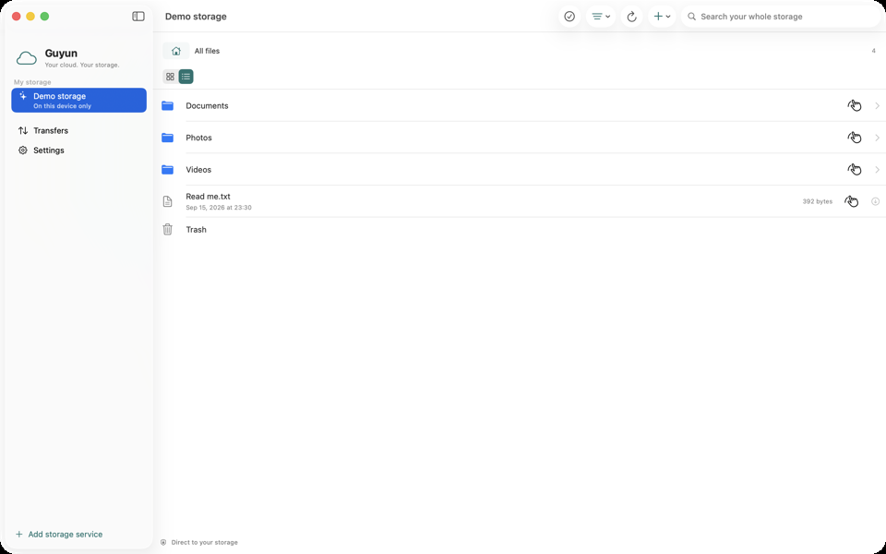Open the Videos folder
The image size is (886, 554).
[520, 170]
